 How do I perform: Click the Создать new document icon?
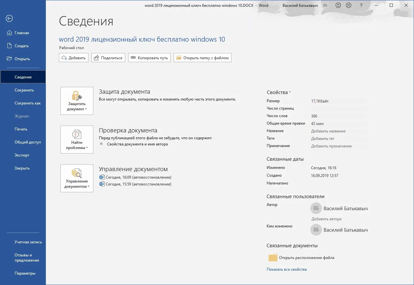pyautogui.click(x=9, y=46)
